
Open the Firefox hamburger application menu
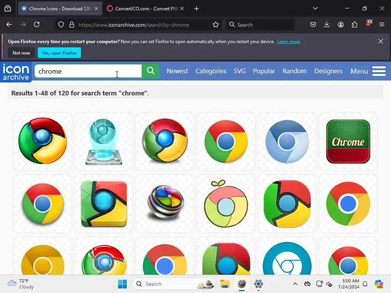coord(382,24)
